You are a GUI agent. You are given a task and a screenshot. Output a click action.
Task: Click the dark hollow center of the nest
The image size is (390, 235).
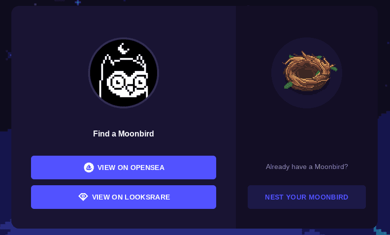click(x=305, y=73)
